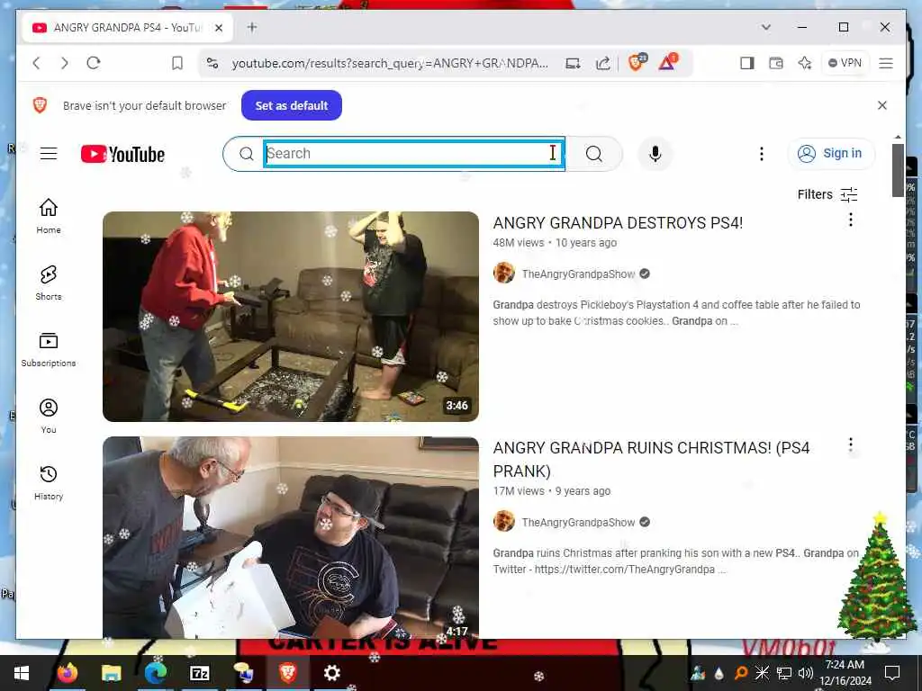Expand the tab search dropdown arrow
The image size is (922, 691).
(765, 27)
